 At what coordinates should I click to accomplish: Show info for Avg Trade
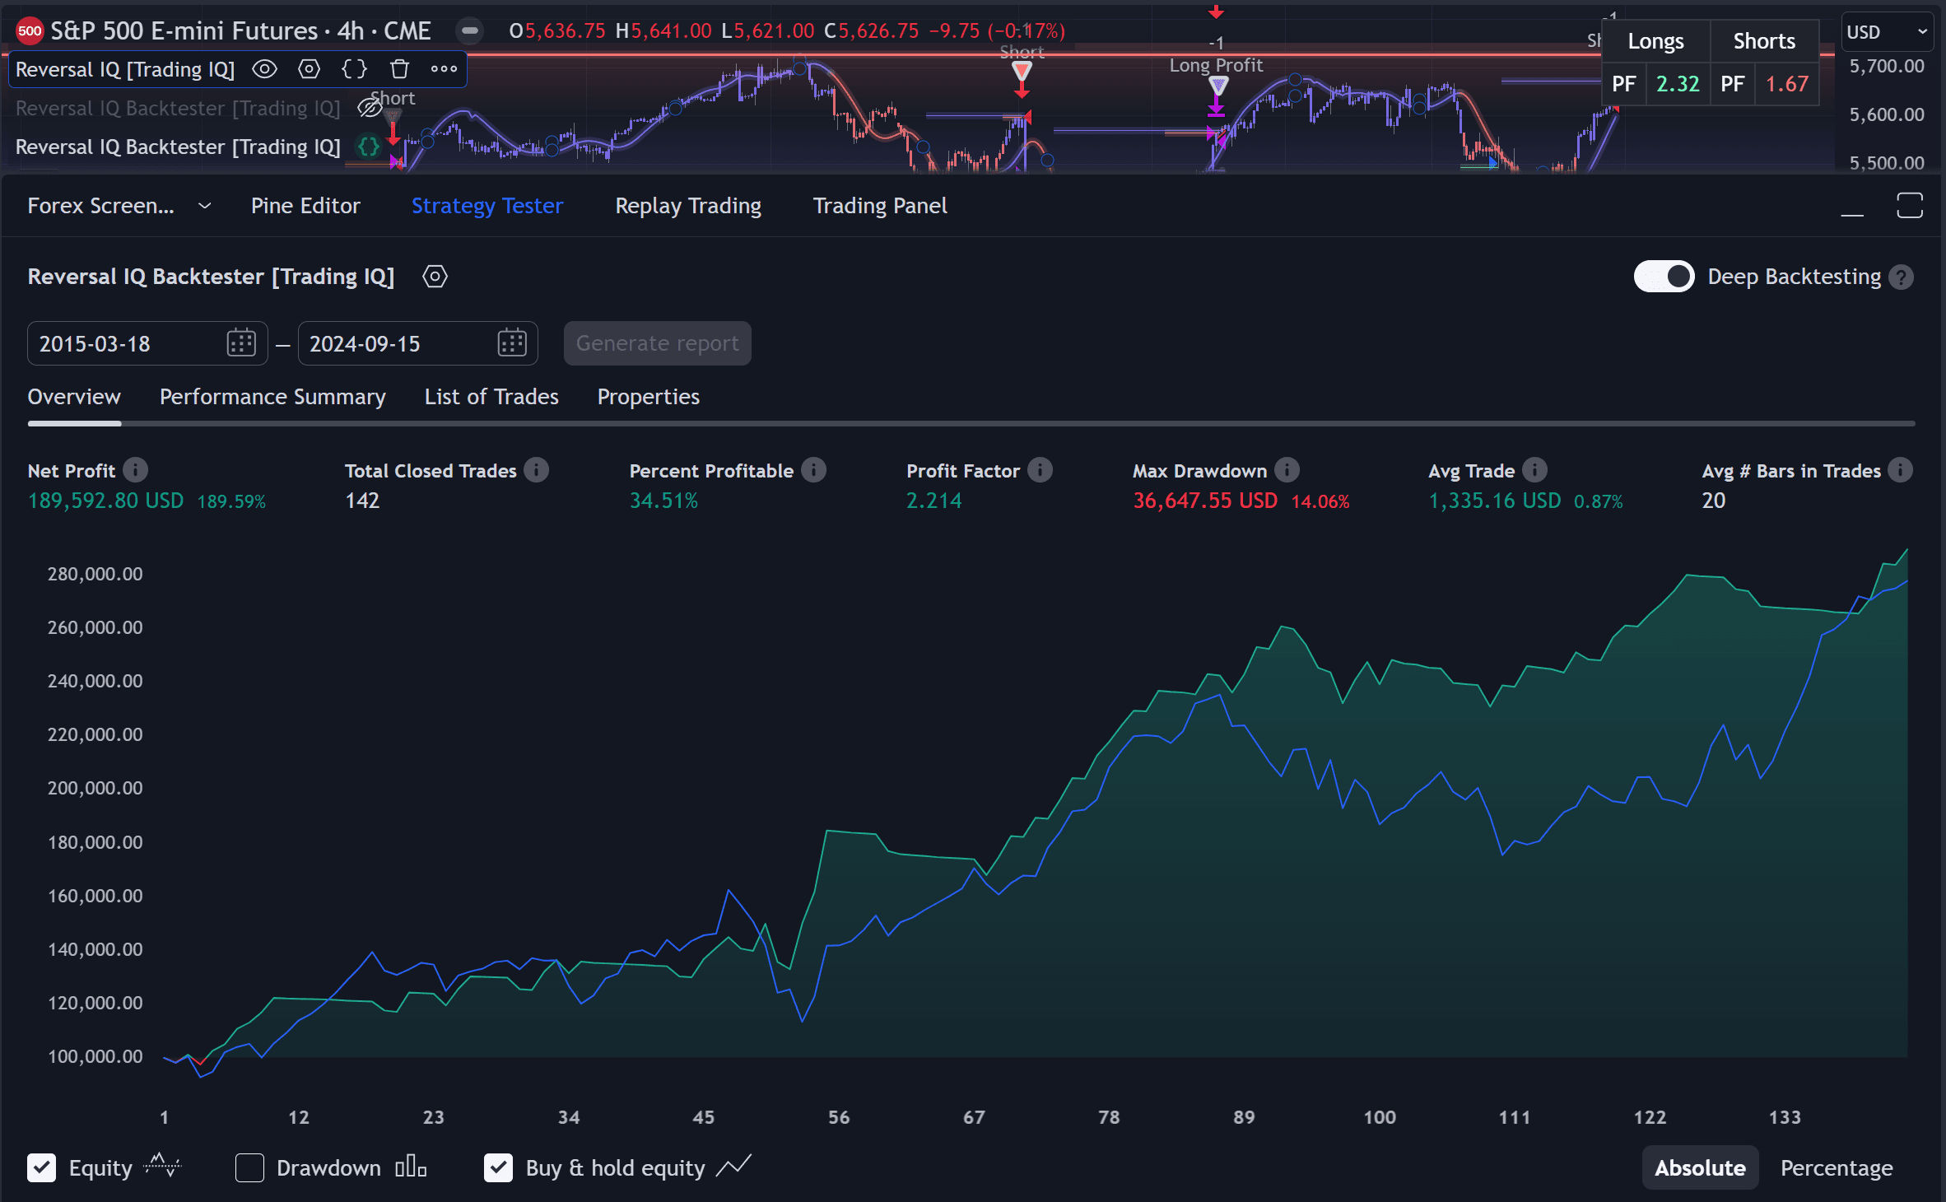click(1535, 470)
